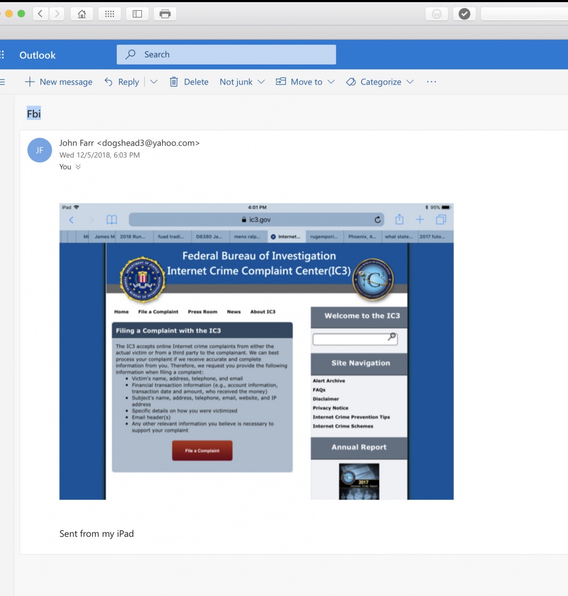
Task: Expand the recipients chevron next to You
Action: coord(78,167)
